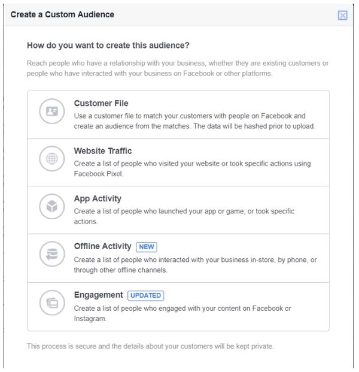Pick the Engagement option title
This screenshot has height=372, width=359.
click(99, 295)
